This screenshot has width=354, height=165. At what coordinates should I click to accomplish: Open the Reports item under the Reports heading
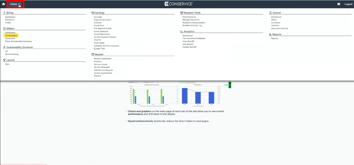[275, 38]
